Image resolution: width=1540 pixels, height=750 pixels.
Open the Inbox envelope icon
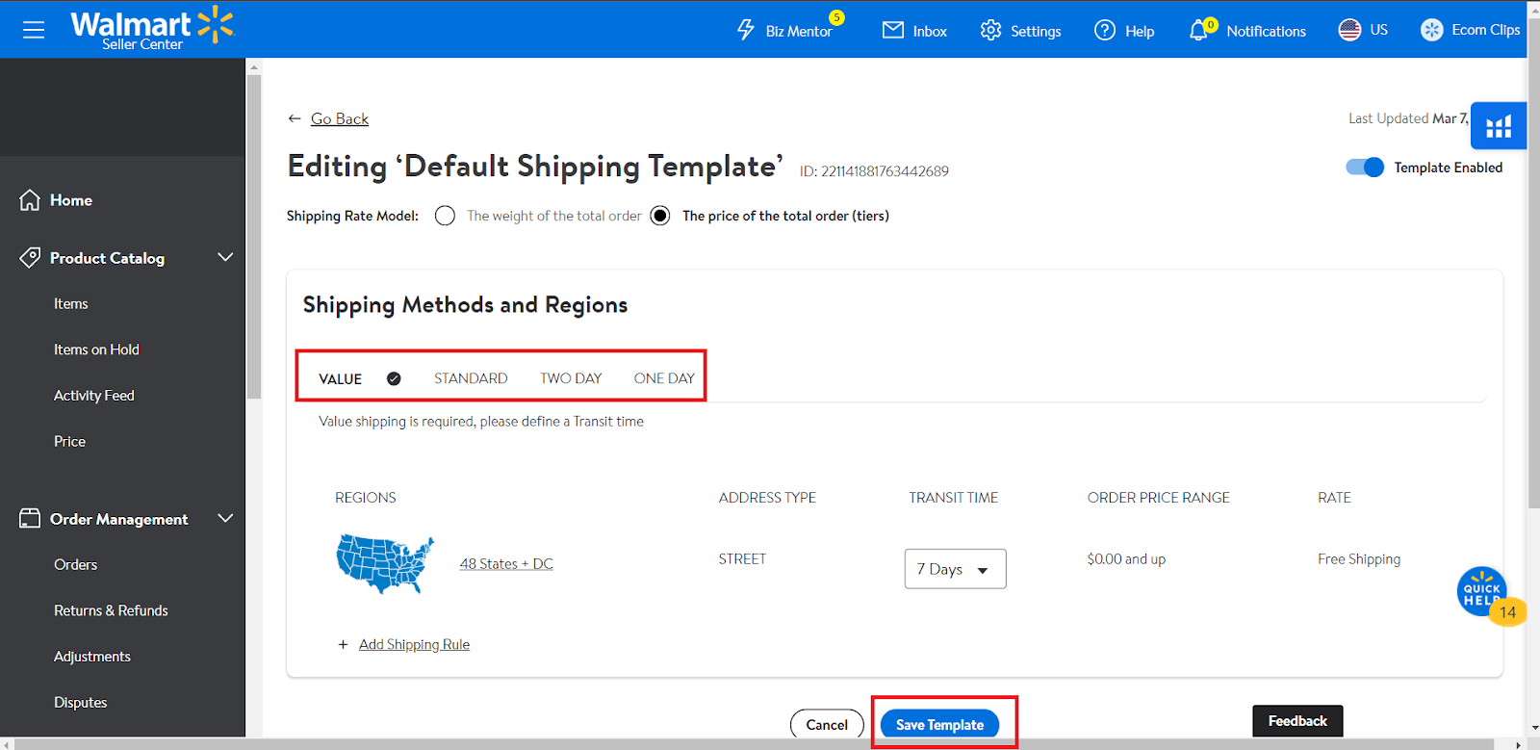pyautogui.click(x=893, y=30)
